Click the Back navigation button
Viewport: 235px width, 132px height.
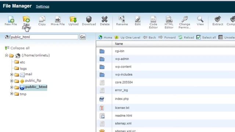(149, 37)
